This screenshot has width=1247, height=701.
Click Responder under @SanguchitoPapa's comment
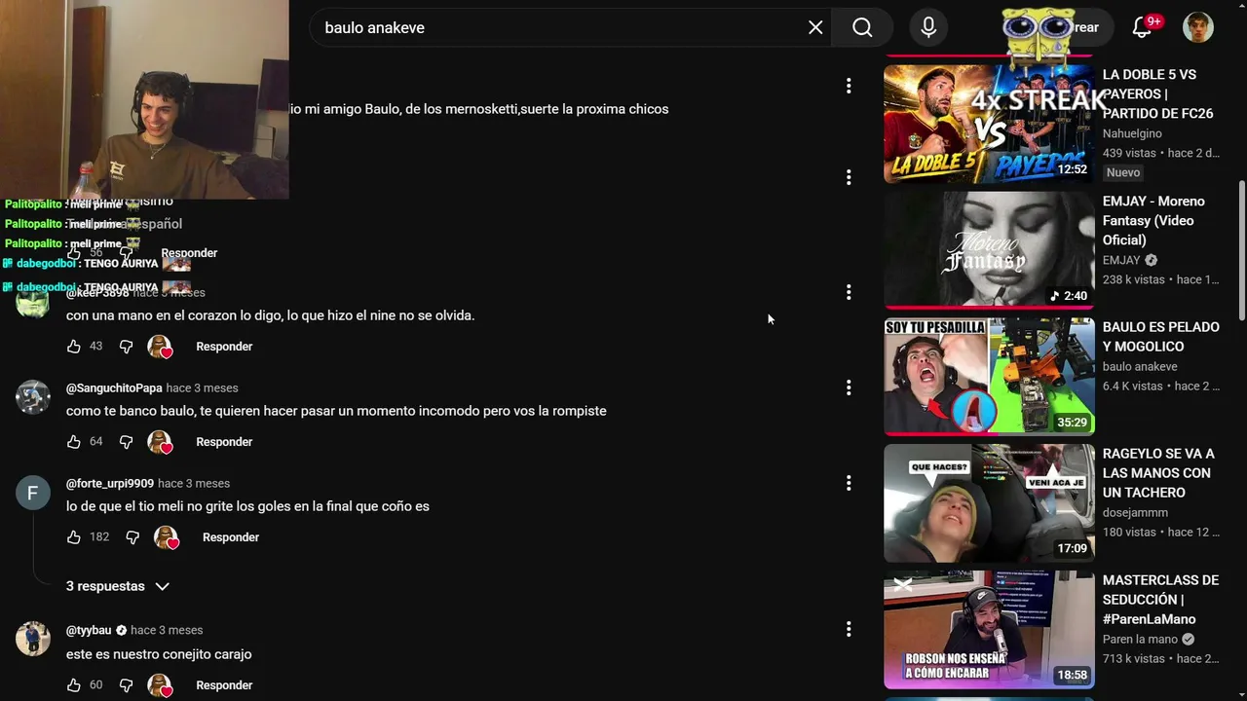224,442
